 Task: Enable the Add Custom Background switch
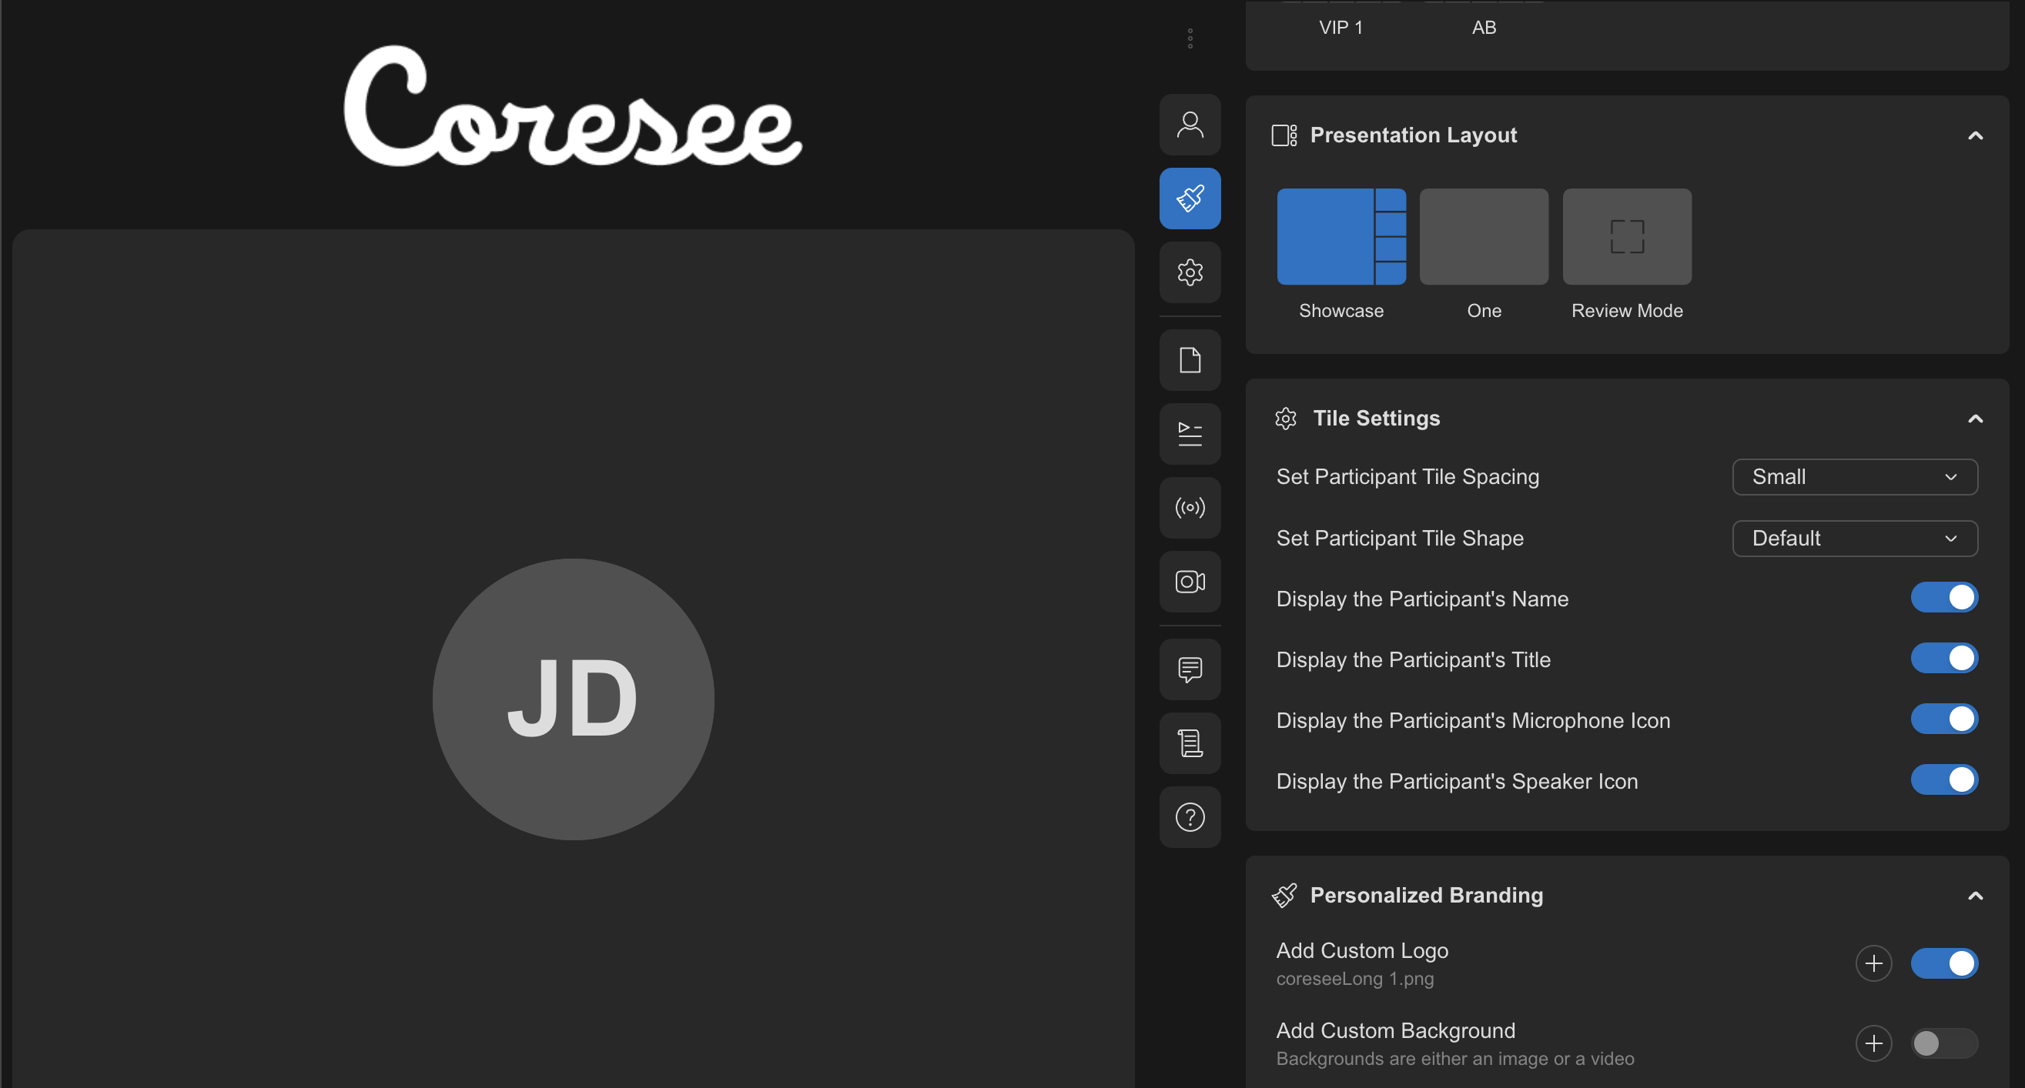(x=1944, y=1043)
